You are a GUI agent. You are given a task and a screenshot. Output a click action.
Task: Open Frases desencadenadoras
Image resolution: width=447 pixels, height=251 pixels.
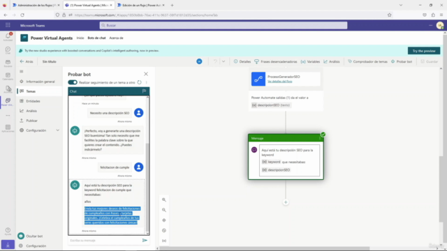click(276, 61)
